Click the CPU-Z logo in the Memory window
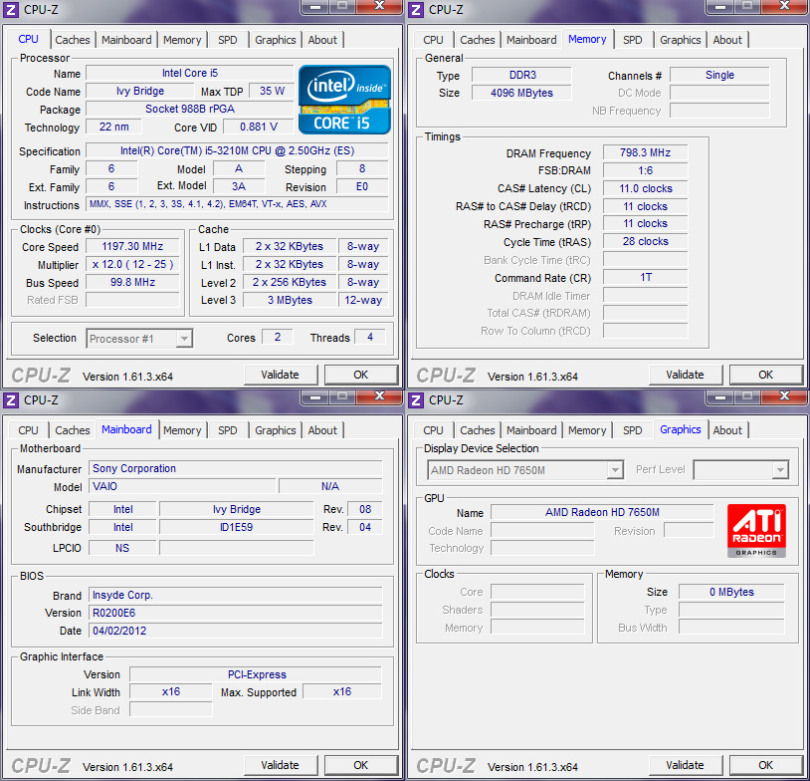Screen dimensions: 810x781 coord(446,375)
